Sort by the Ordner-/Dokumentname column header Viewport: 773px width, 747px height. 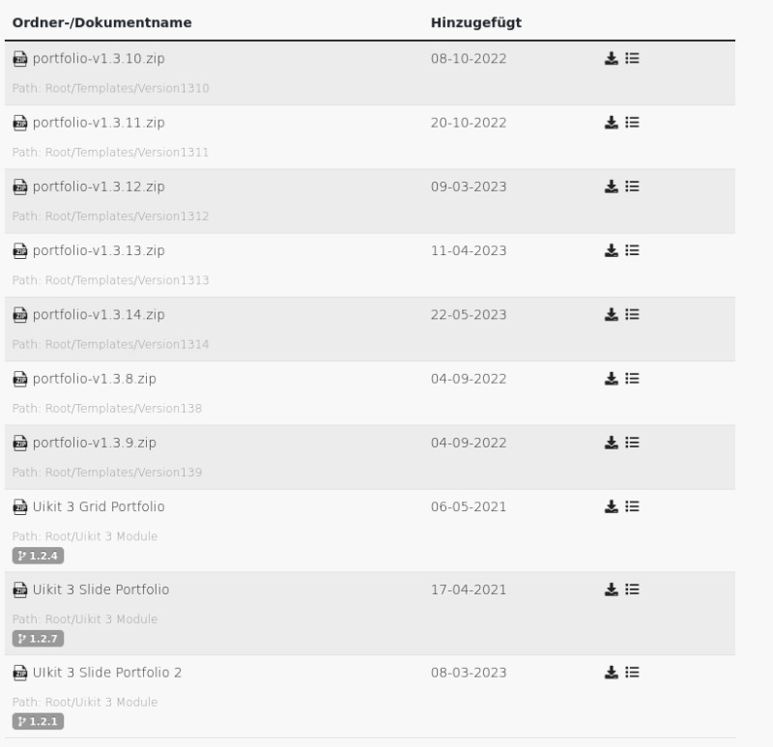tap(101, 22)
